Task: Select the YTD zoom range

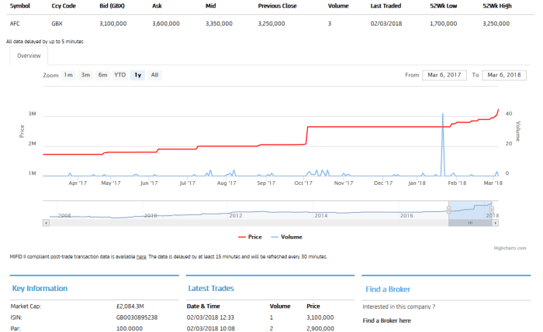Action: coord(120,75)
